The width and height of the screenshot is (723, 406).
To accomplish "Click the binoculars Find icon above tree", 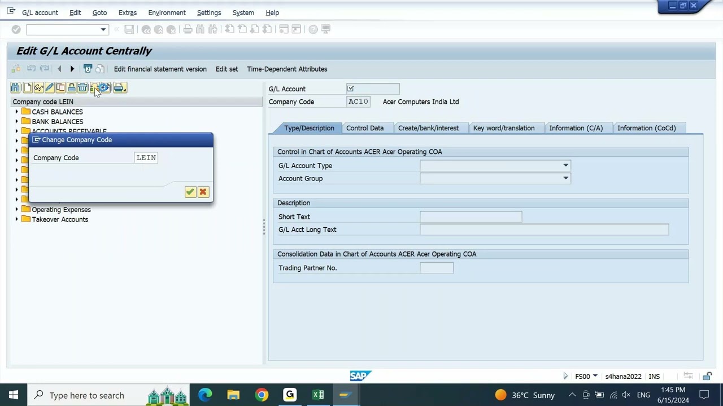I will 15,87.
